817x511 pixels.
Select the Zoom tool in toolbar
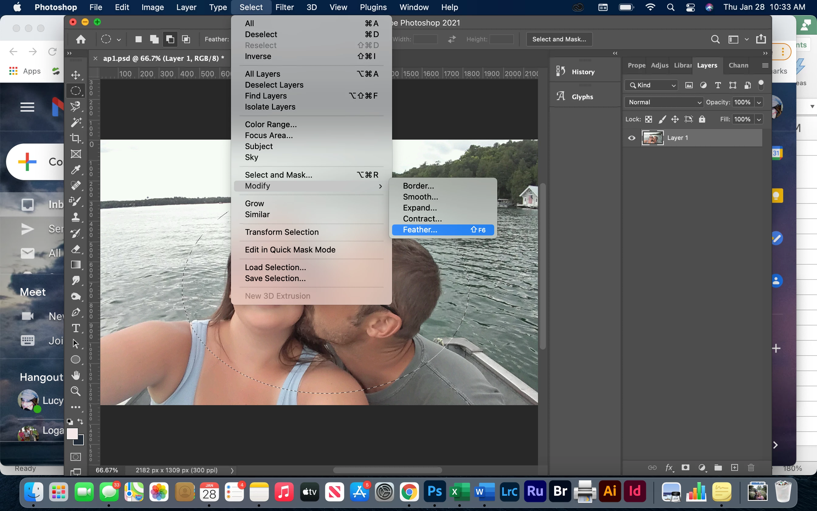[76, 391]
